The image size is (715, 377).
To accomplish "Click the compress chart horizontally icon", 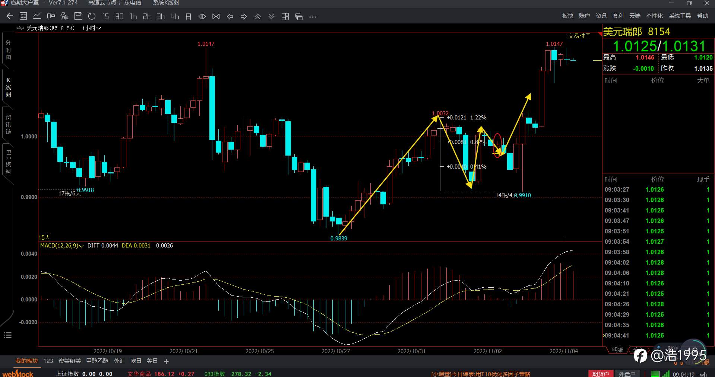I will pyautogui.click(x=216, y=16).
